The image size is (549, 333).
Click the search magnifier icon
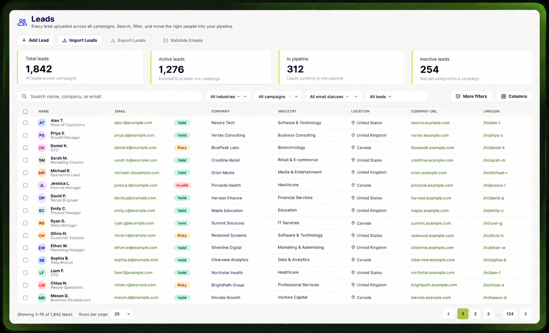click(x=24, y=96)
